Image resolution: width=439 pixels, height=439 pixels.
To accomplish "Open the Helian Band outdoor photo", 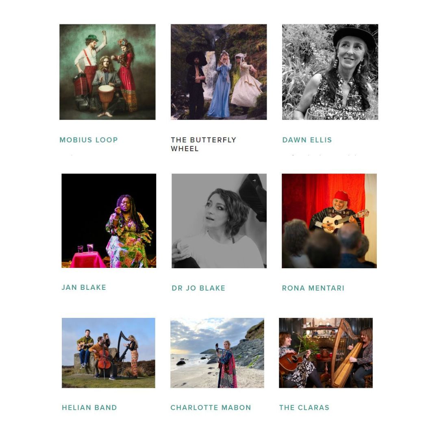I will click(x=109, y=353).
